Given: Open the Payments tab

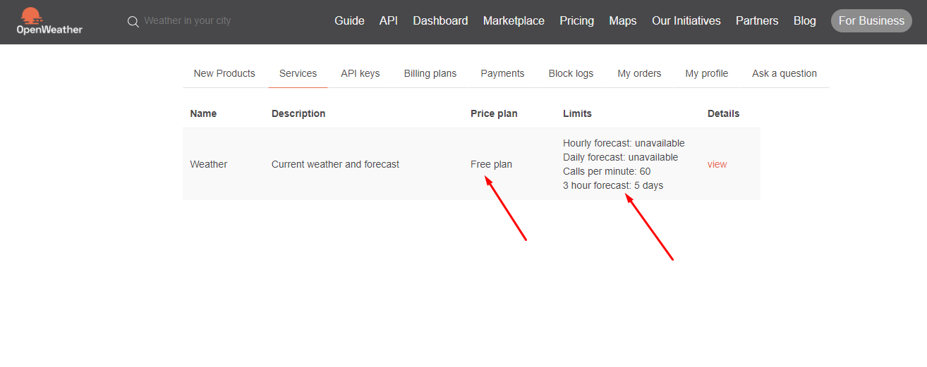Looking at the screenshot, I should pyautogui.click(x=502, y=73).
